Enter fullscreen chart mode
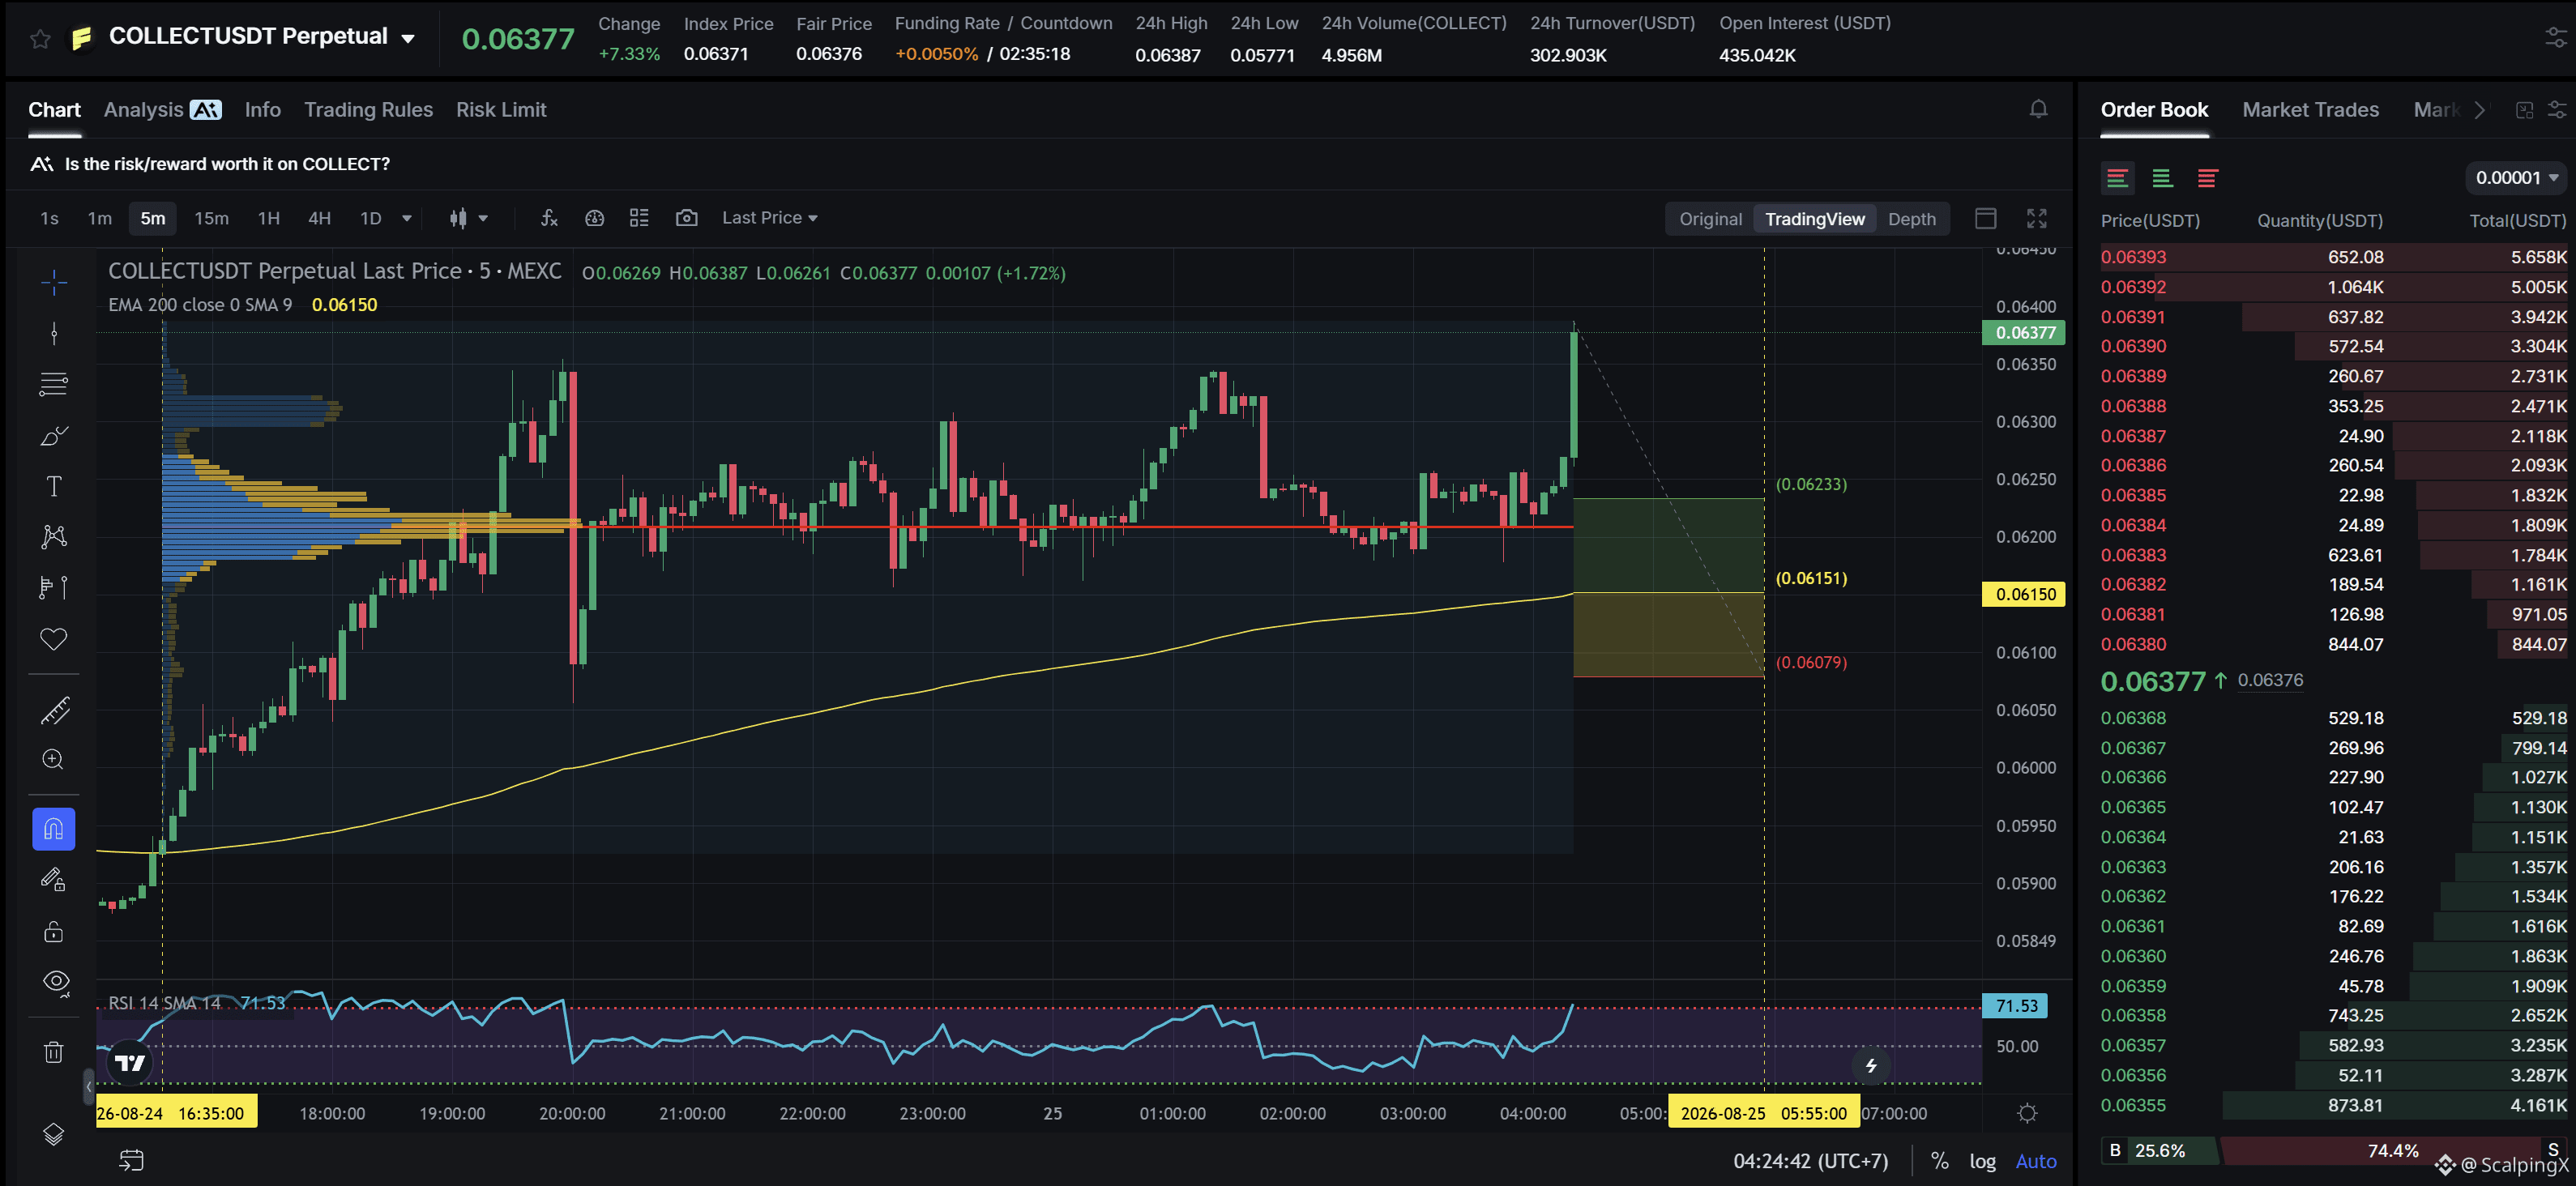The image size is (2576, 1186). pos(2037,218)
